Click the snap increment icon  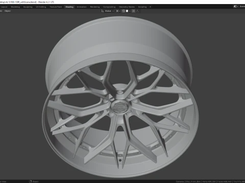[x=127, y=11]
